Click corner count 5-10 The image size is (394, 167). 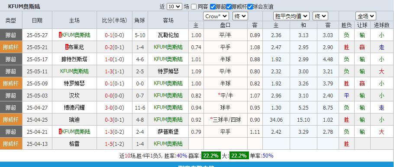[140, 35]
